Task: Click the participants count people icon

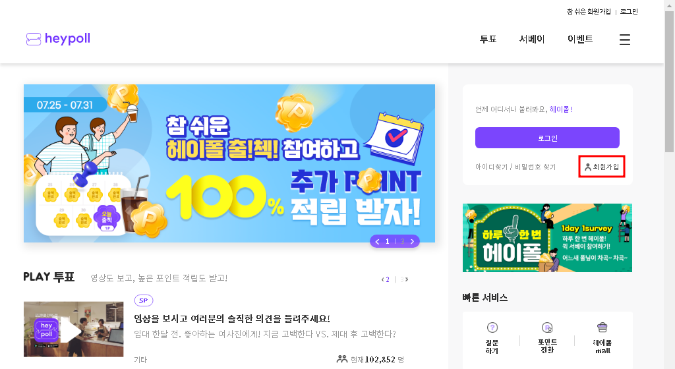Action: (342, 358)
